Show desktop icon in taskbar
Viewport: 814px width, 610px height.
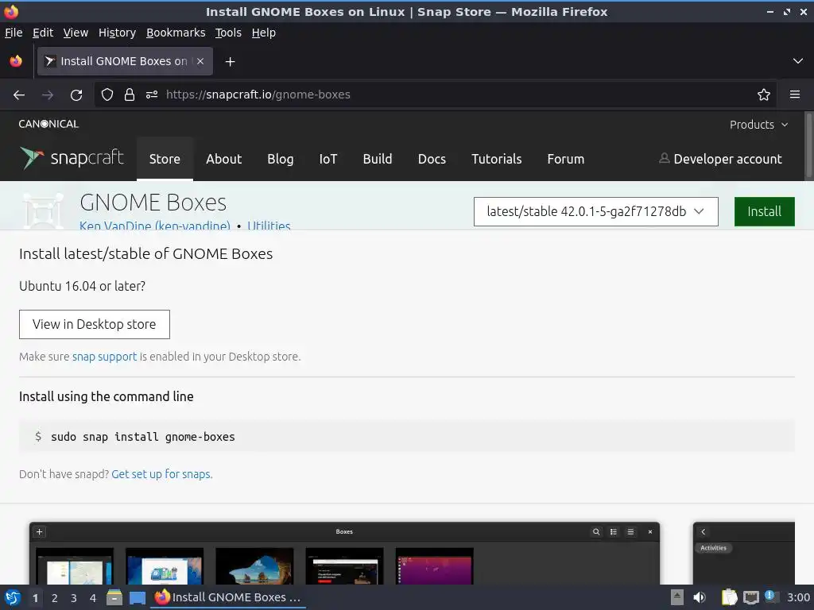coord(137,597)
